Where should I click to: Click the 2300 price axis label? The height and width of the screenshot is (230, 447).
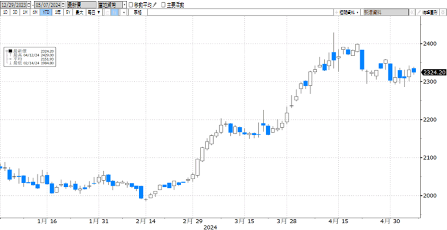pyautogui.click(x=429, y=82)
